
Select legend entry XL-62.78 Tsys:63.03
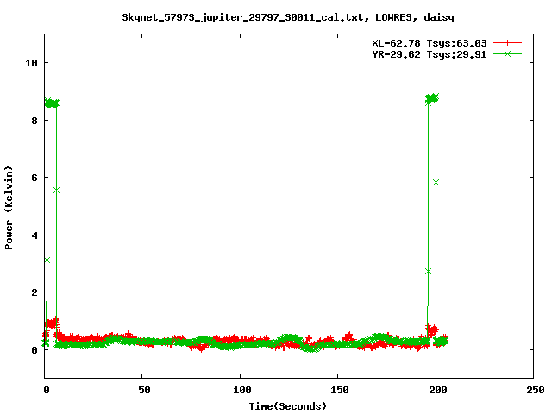tap(430, 43)
